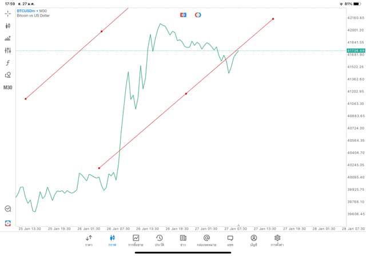
Task: Open the ประวัติ (History) tab
Action: pos(159,240)
